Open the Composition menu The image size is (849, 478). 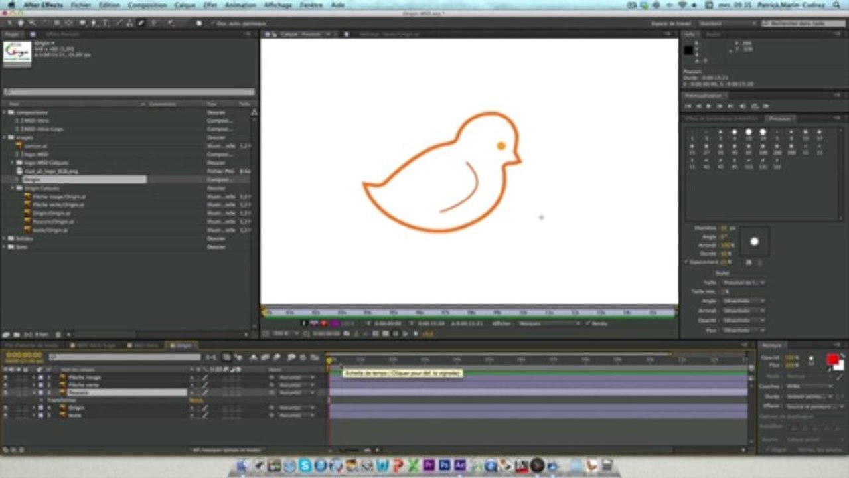(x=147, y=5)
